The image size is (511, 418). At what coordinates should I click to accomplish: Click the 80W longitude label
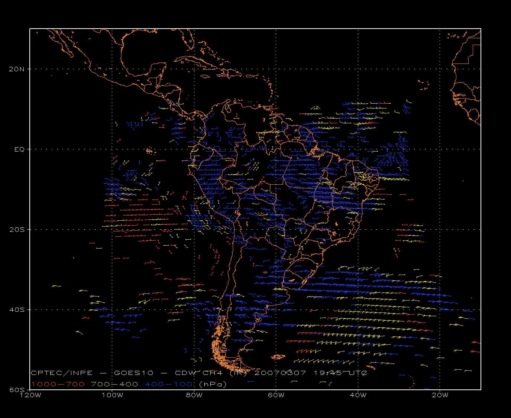(x=194, y=395)
